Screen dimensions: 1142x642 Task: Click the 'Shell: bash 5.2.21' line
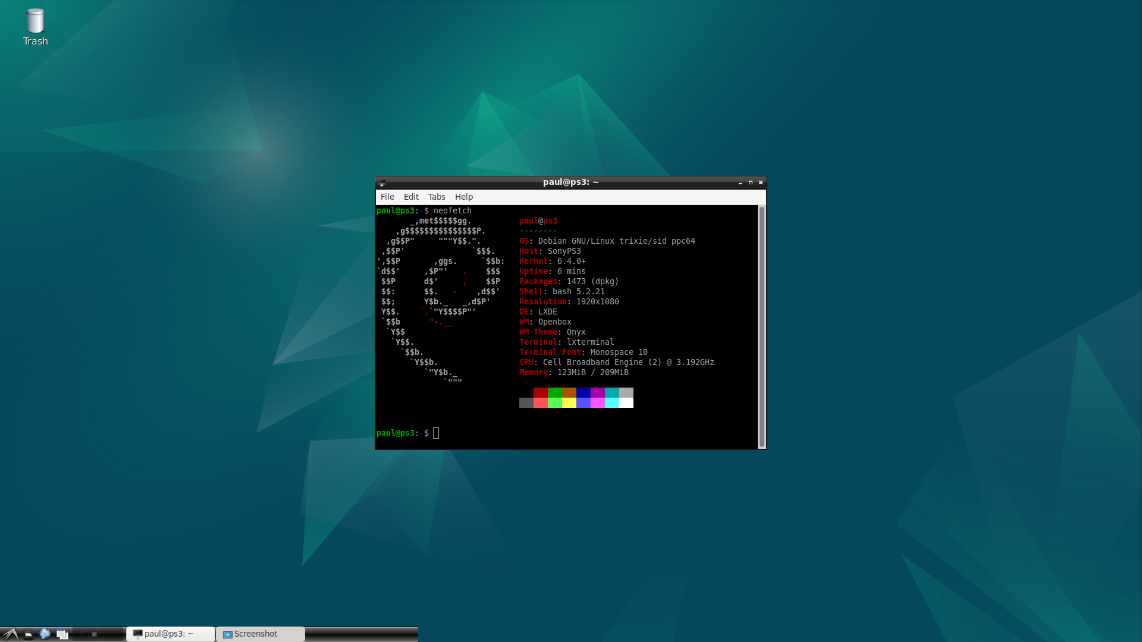[562, 291]
